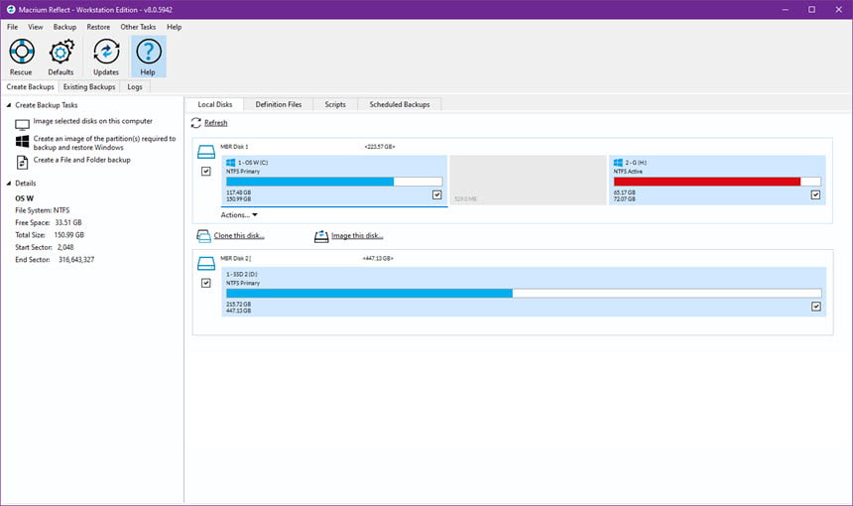The height and width of the screenshot is (506, 853).
Task: Uncheck the G (H:) partition checkbox
Action: [x=815, y=194]
